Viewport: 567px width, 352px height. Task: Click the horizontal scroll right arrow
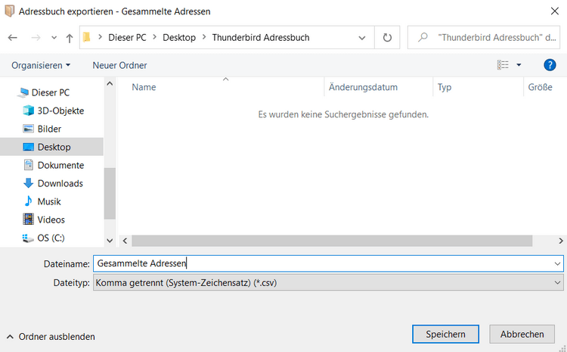pos(560,241)
